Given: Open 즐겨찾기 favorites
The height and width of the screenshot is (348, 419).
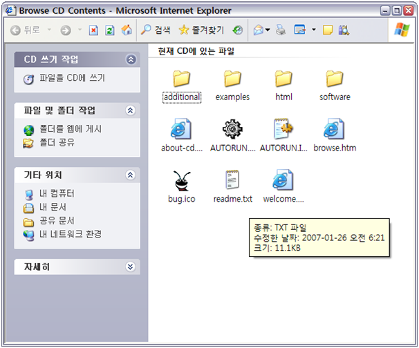Looking at the screenshot, I should (x=201, y=30).
